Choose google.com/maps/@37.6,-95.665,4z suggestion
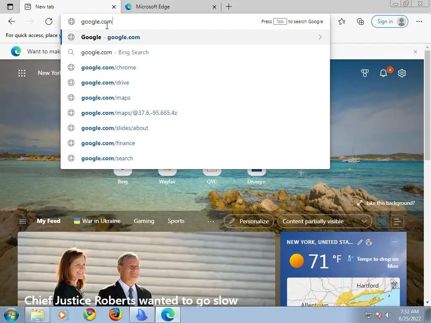Screen dimensions: 431x323 pyautogui.click(x=195, y=113)
